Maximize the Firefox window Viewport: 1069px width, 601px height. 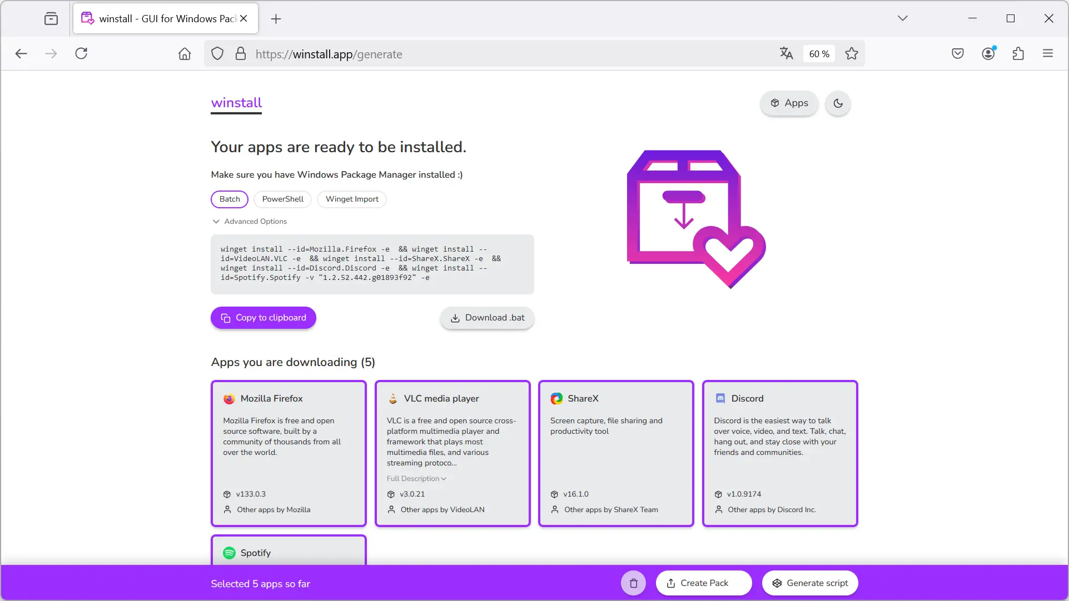pos(1011,18)
